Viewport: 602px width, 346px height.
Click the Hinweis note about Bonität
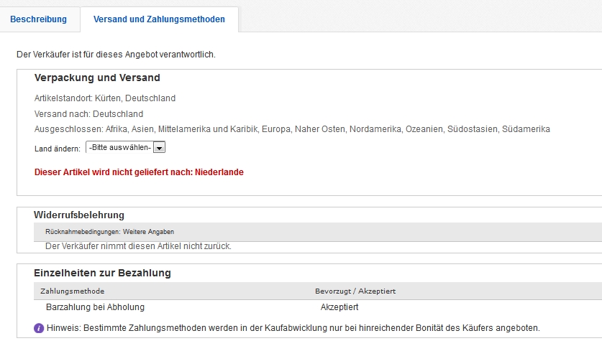[x=293, y=328]
